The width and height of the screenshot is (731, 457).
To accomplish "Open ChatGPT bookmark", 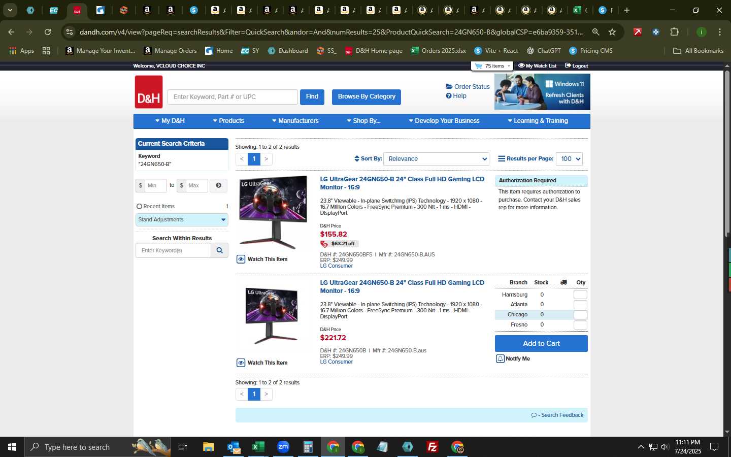I will (544, 51).
